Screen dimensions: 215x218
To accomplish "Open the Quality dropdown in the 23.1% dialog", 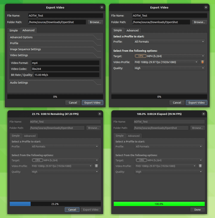I will [x=65, y=172].
